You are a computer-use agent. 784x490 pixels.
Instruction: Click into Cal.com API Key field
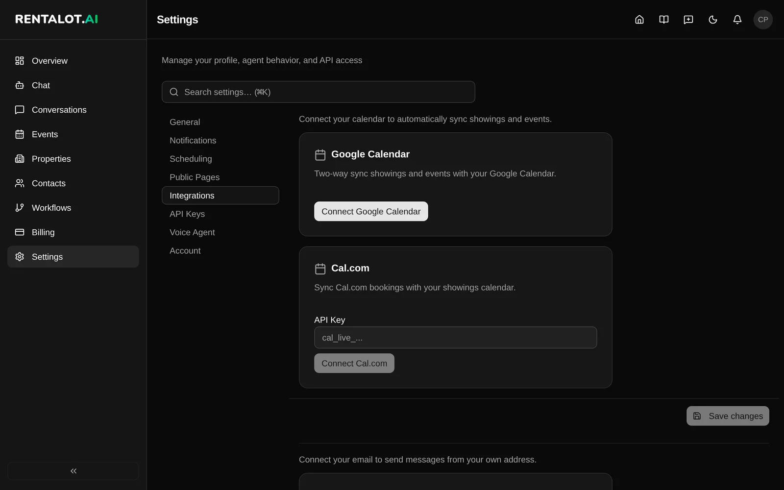[x=455, y=338]
